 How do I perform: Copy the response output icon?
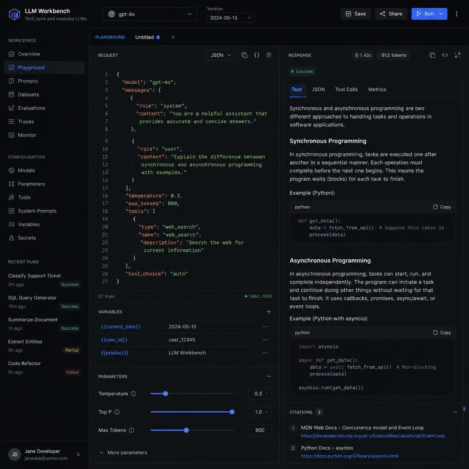(x=432, y=55)
